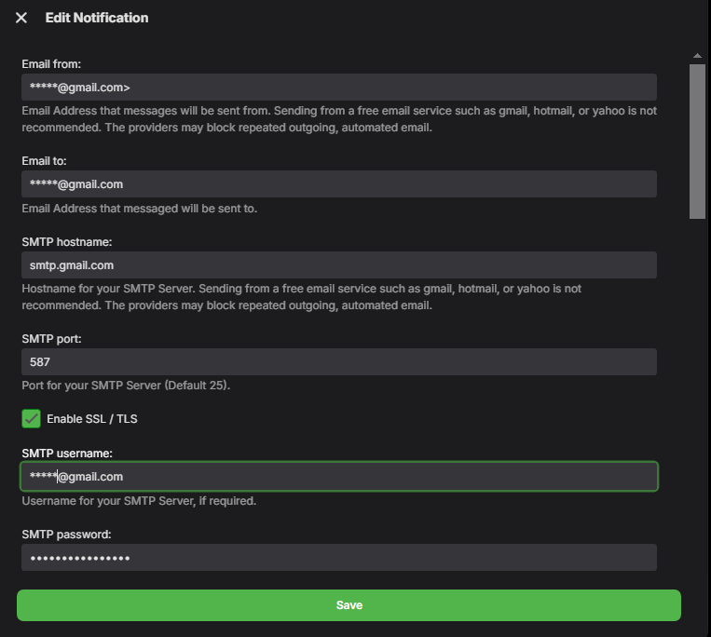711x637 pixels.
Task: Click the 'Enable SSL / TLS' label text
Action: pos(91,419)
